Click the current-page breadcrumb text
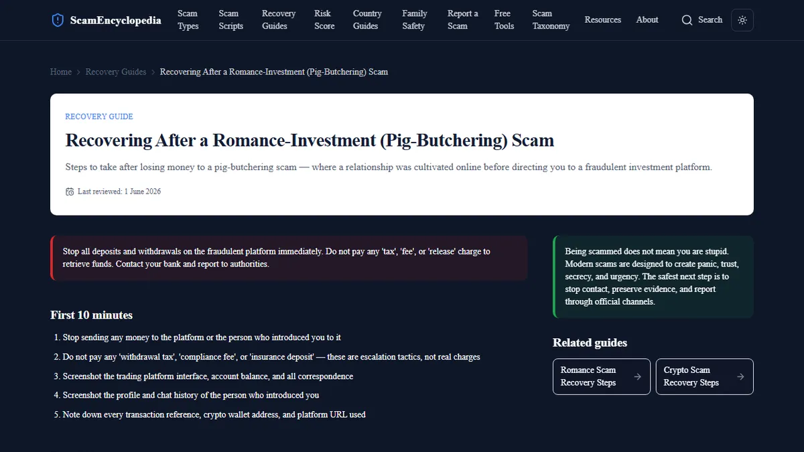The width and height of the screenshot is (804, 452). click(274, 72)
